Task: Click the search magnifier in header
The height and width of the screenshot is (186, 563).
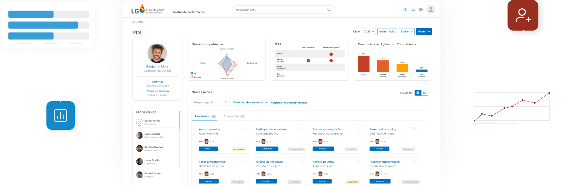Action: click(x=329, y=10)
